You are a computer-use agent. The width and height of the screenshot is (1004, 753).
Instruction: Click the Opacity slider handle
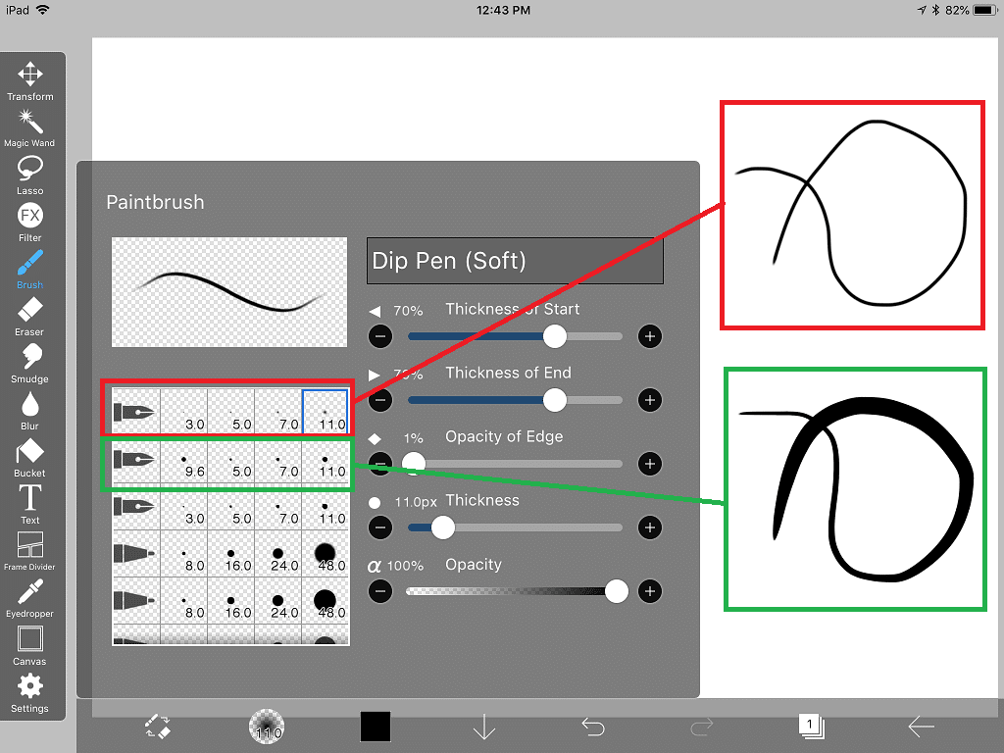617,591
